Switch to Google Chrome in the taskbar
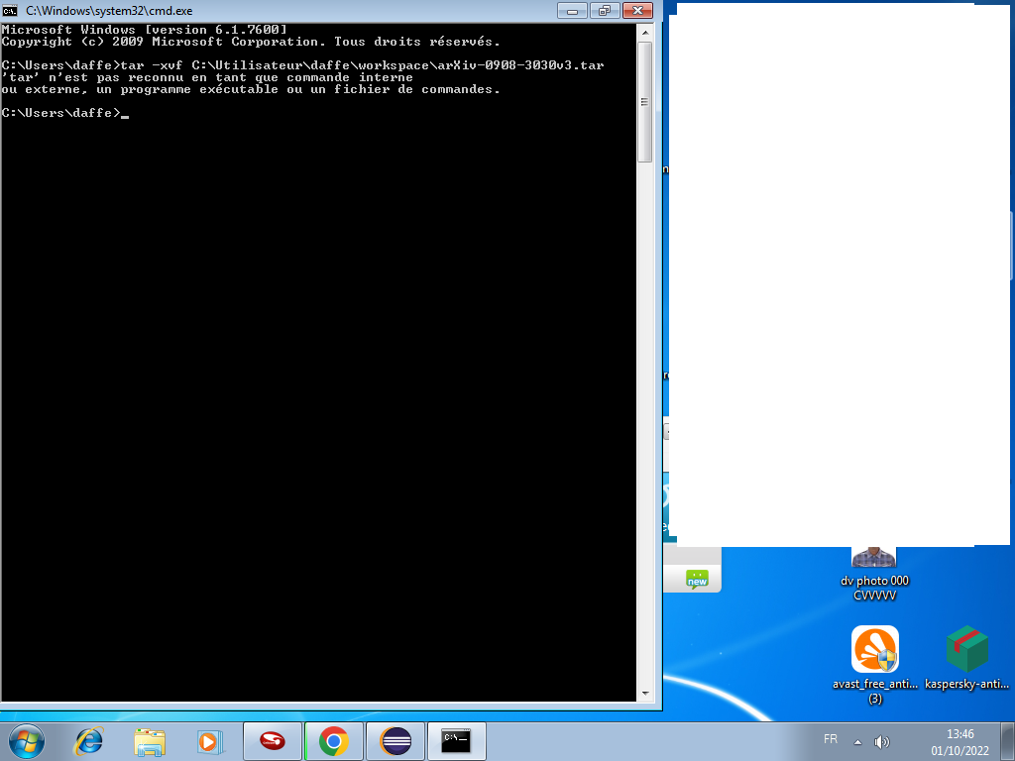 coord(333,741)
